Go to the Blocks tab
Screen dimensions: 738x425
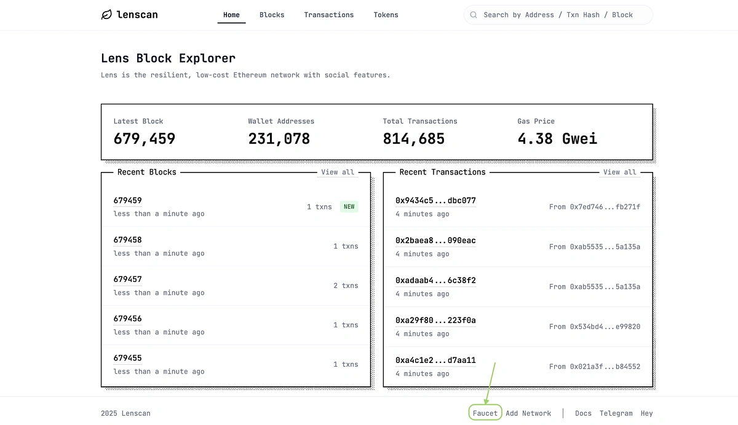[272, 15]
